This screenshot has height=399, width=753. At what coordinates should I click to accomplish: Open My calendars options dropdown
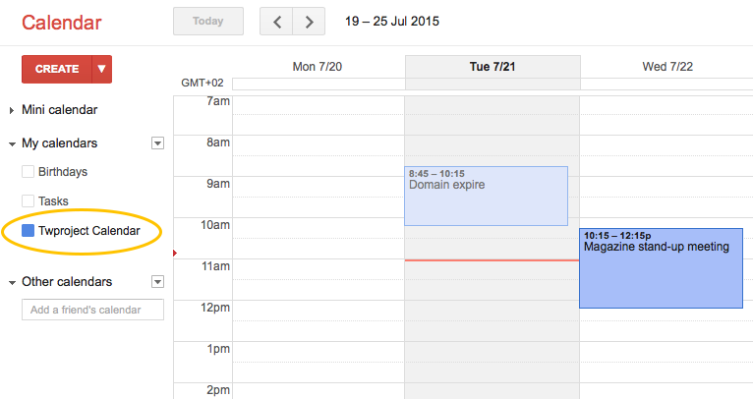157,143
